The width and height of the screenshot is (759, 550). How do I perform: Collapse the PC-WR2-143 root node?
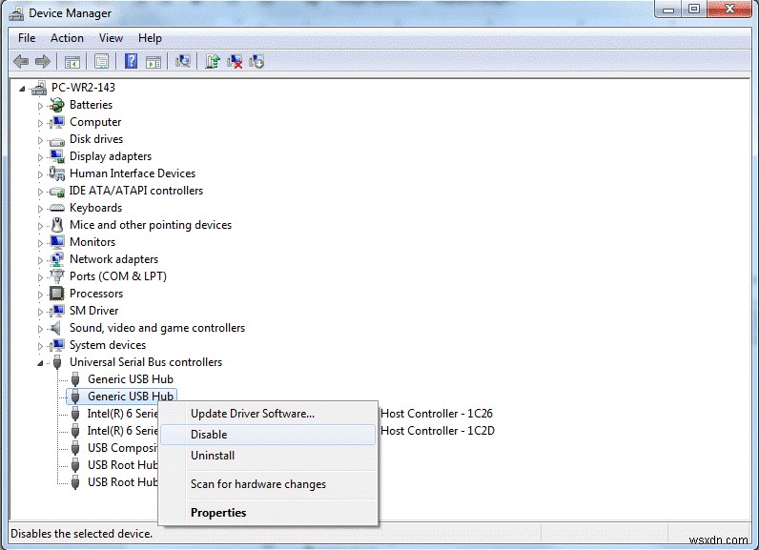(22, 89)
